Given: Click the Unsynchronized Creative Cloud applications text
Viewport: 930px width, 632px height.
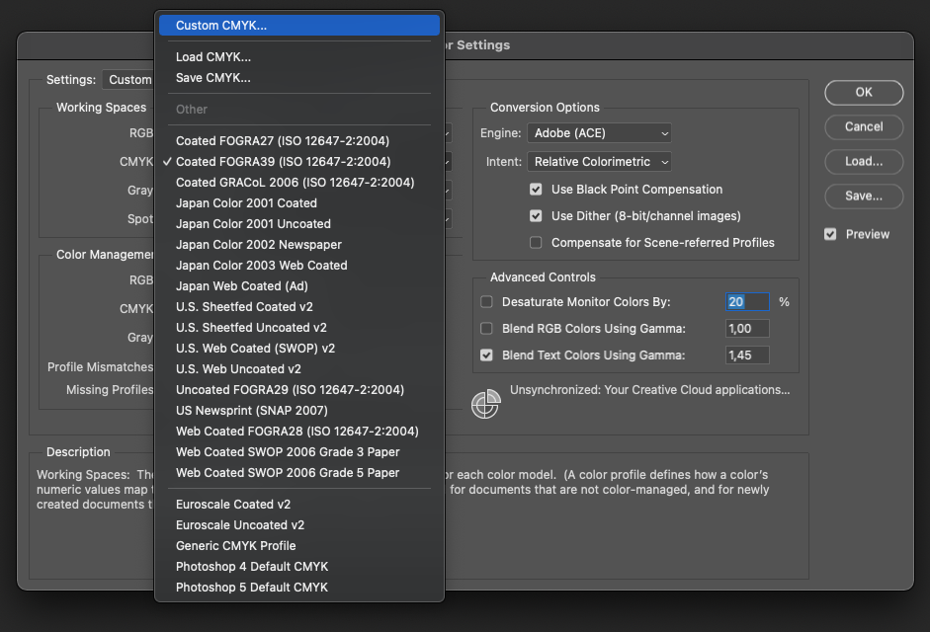Looking at the screenshot, I should click(649, 389).
